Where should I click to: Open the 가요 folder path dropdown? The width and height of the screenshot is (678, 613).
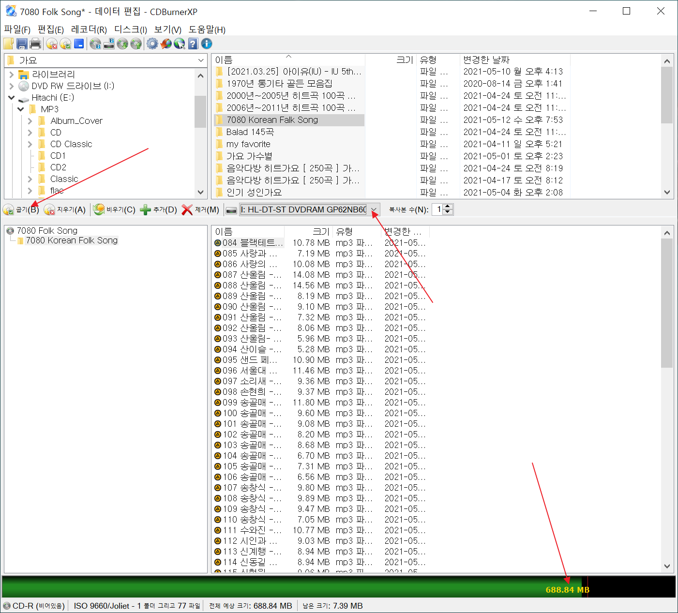(201, 60)
